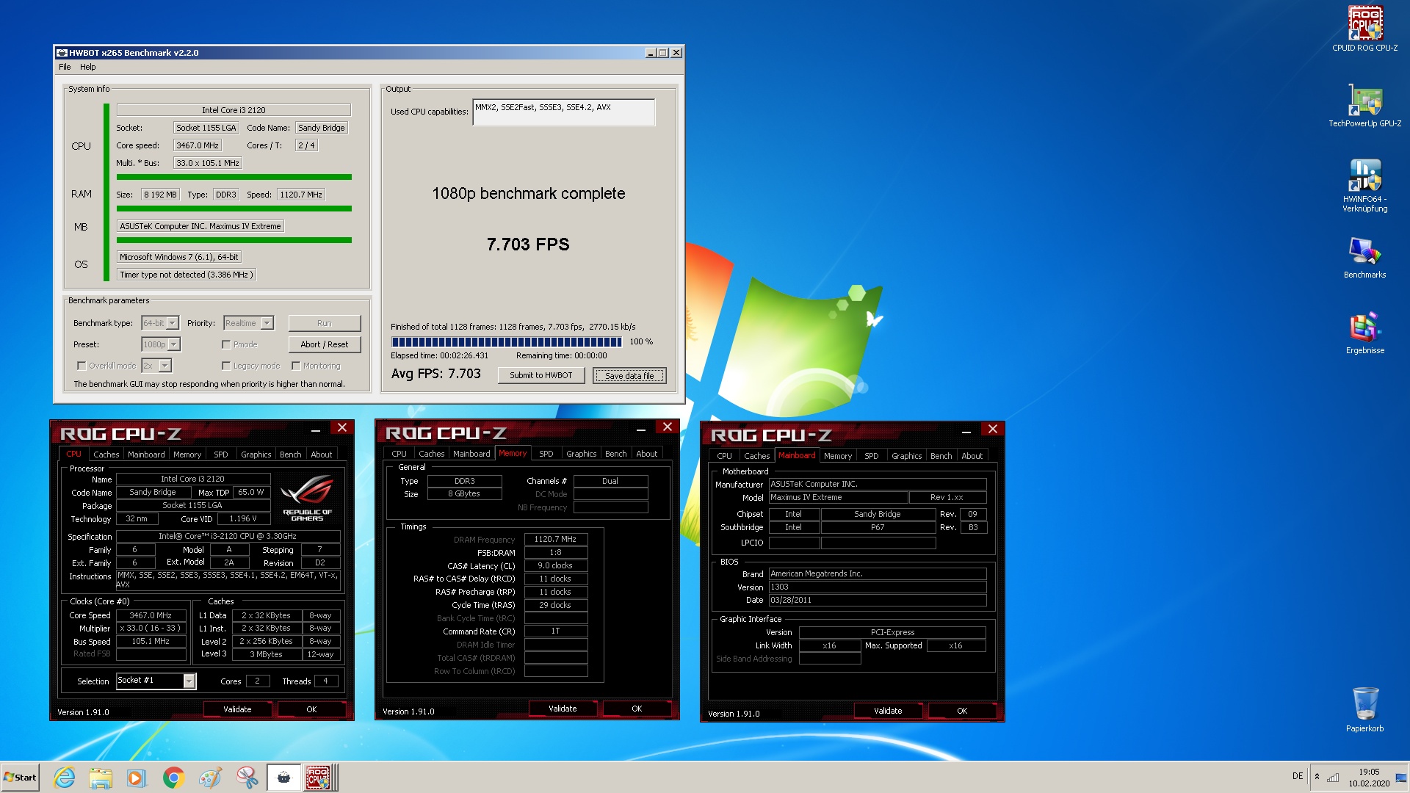Open Windows Media Player from the taskbar
The height and width of the screenshot is (793, 1410).
point(137,778)
